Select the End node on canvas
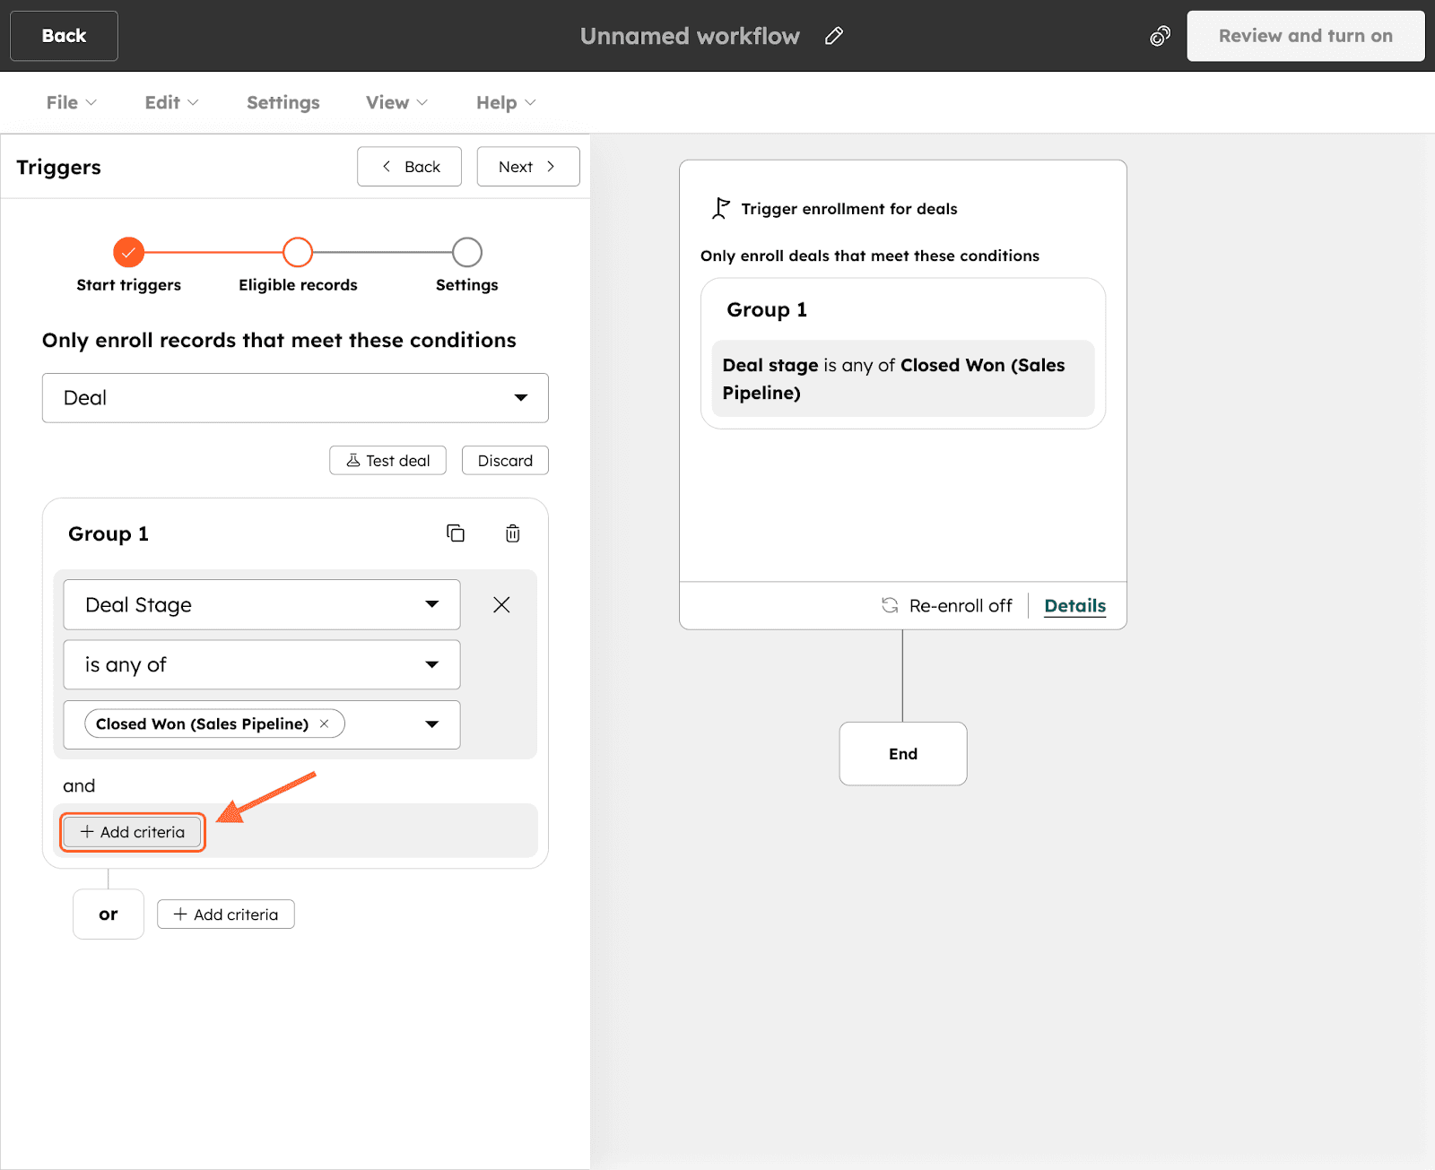The image size is (1435, 1170). (903, 754)
